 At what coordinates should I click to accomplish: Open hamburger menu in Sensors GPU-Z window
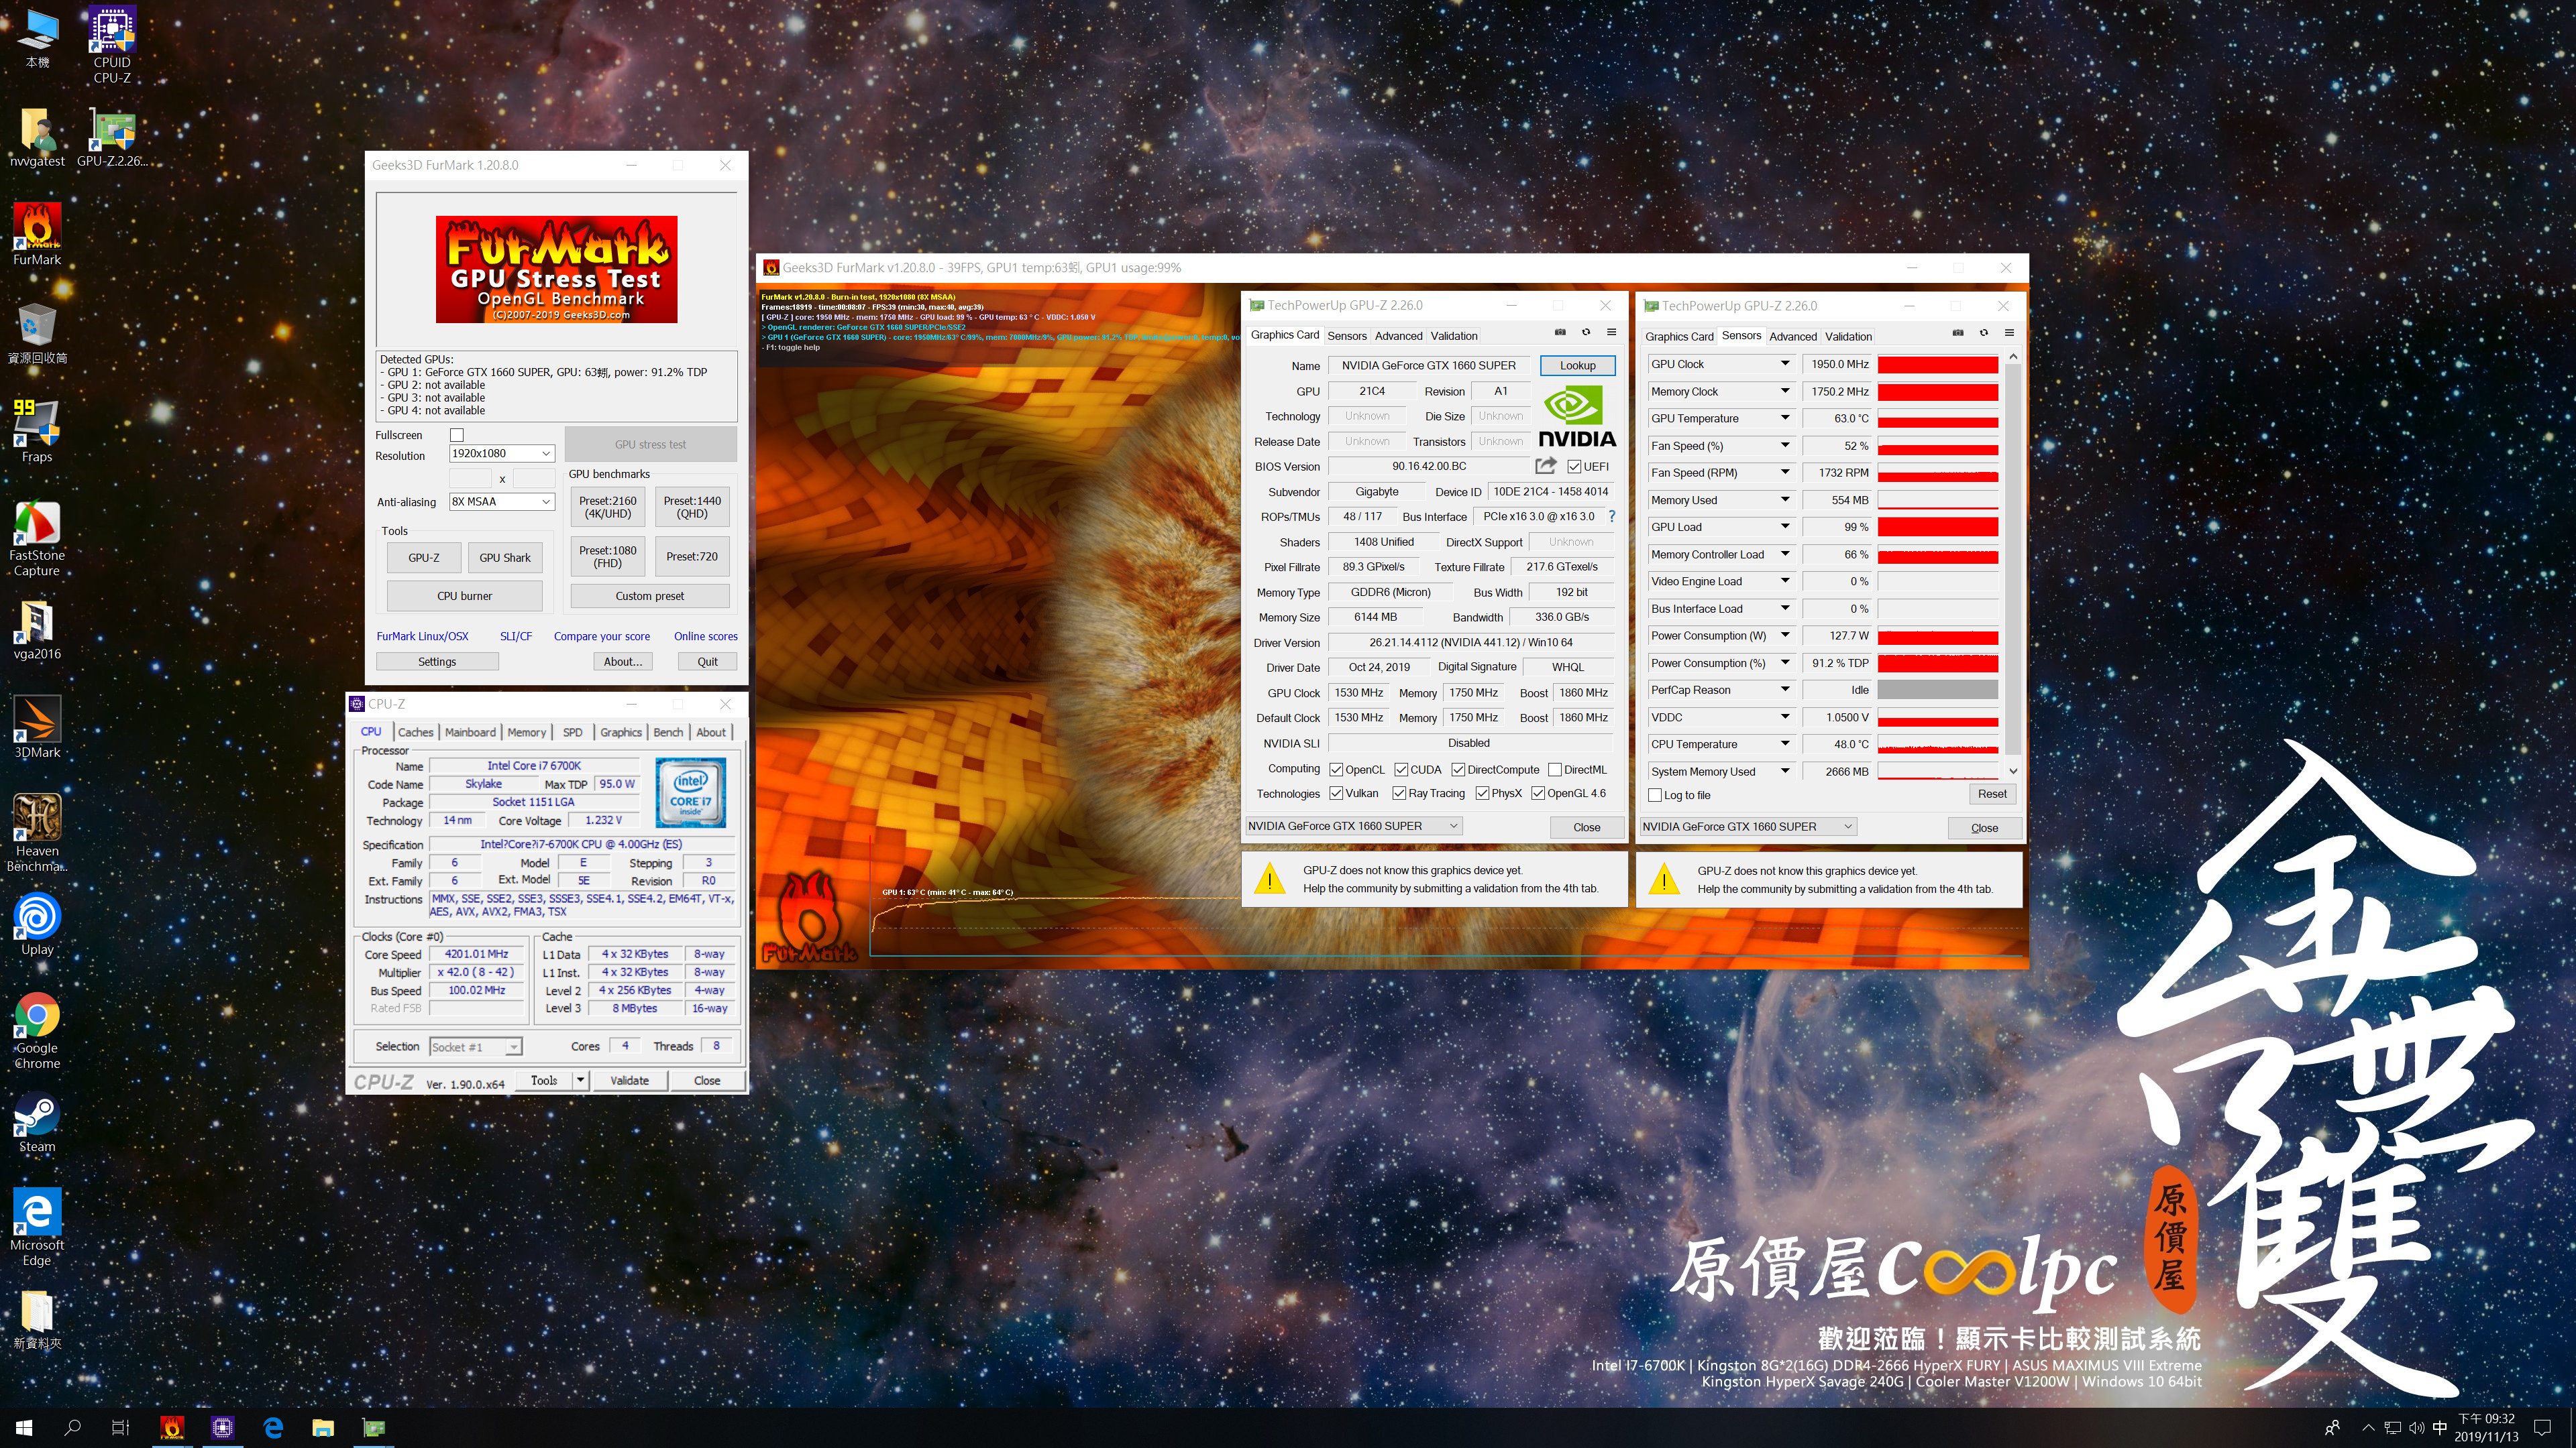[x=2009, y=333]
